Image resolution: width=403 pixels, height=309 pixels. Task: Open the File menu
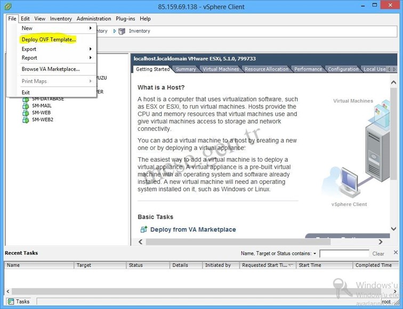pos(12,19)
